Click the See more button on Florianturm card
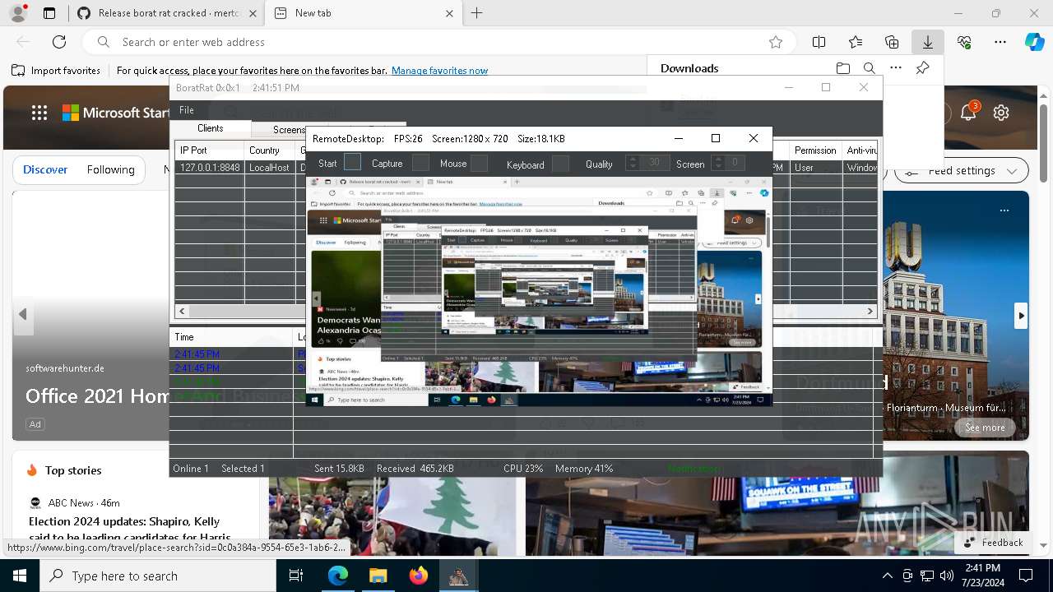 coord(985,428)
